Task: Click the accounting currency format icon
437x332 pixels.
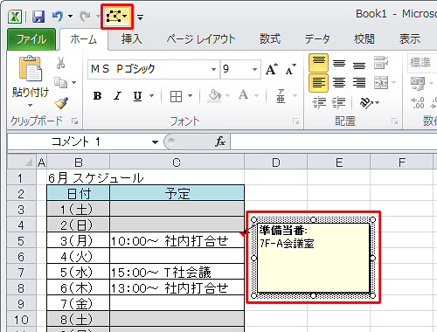Action: pyautogui.click(x=418, y=83)
